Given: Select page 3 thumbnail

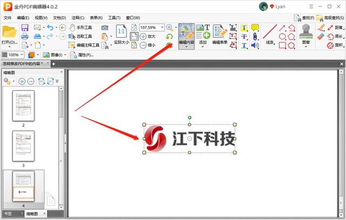Looking at the screenshot, I should (x=23, y=146).
